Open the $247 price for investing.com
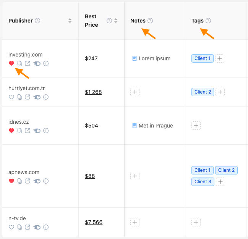Viewport: 248px width, 239px height. (91, 58)
